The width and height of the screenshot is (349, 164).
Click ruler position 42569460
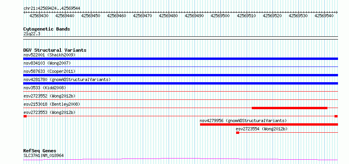pos(116,16)
